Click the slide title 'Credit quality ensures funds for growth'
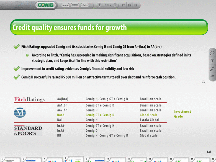The width and height of the screenshot is (216, 162). point(70,27)
